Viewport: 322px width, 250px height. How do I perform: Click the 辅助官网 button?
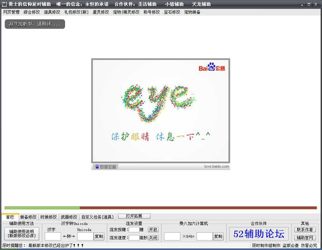(305, 238)
